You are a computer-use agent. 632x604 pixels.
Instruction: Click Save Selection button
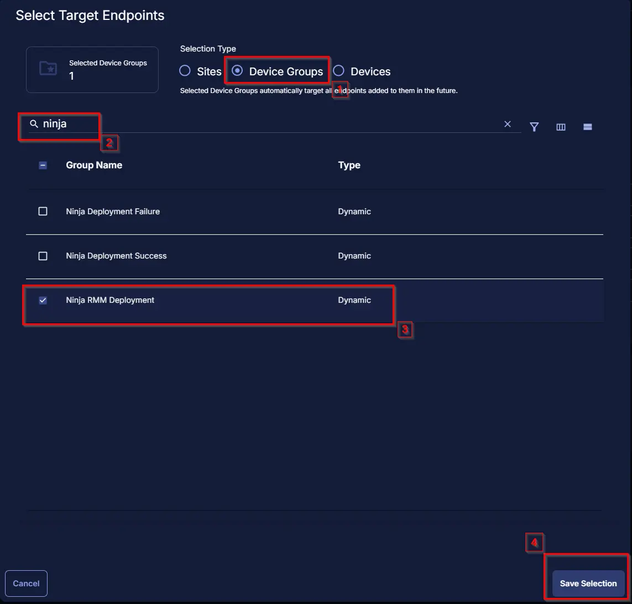click(x=588, y=584)
